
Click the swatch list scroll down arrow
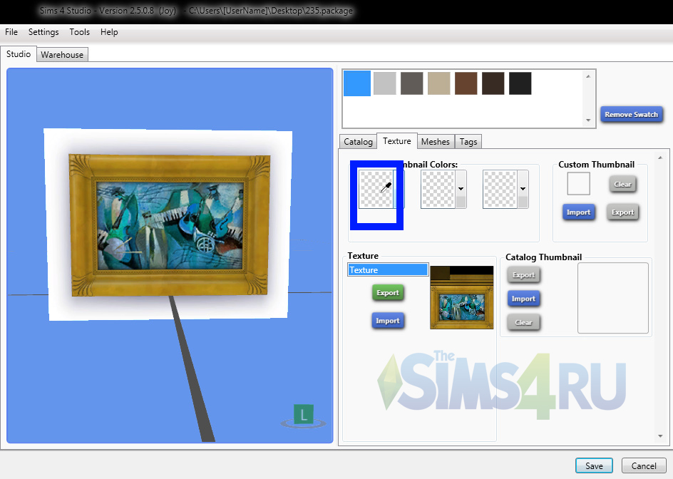point(588,120)
